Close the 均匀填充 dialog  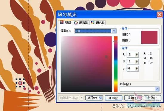tap(160, 14)
